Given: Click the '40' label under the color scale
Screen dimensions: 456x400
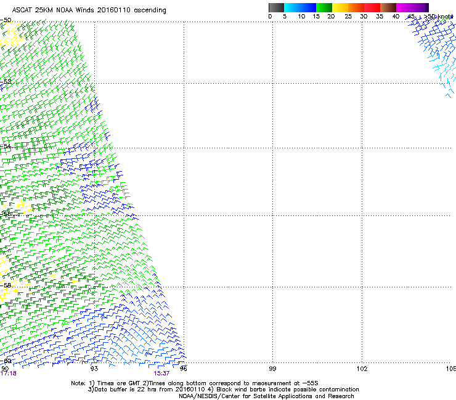Looking at the screenshot, I should (x=396, y=17).
